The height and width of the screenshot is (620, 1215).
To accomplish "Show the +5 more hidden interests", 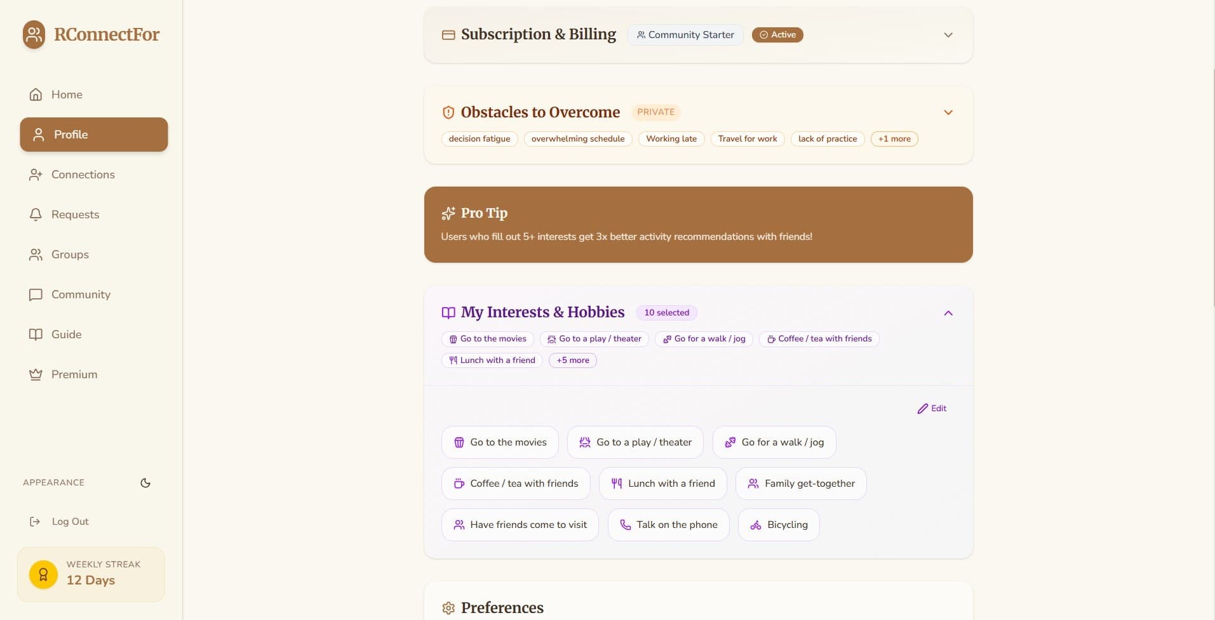I will click(x=572, y=360).
